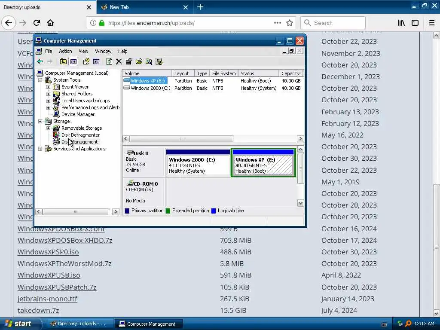Expand Performance Logs and Alerts node
Image resolution: width=440 pixels, height=330 pixels.
click(x=48, y=107)
